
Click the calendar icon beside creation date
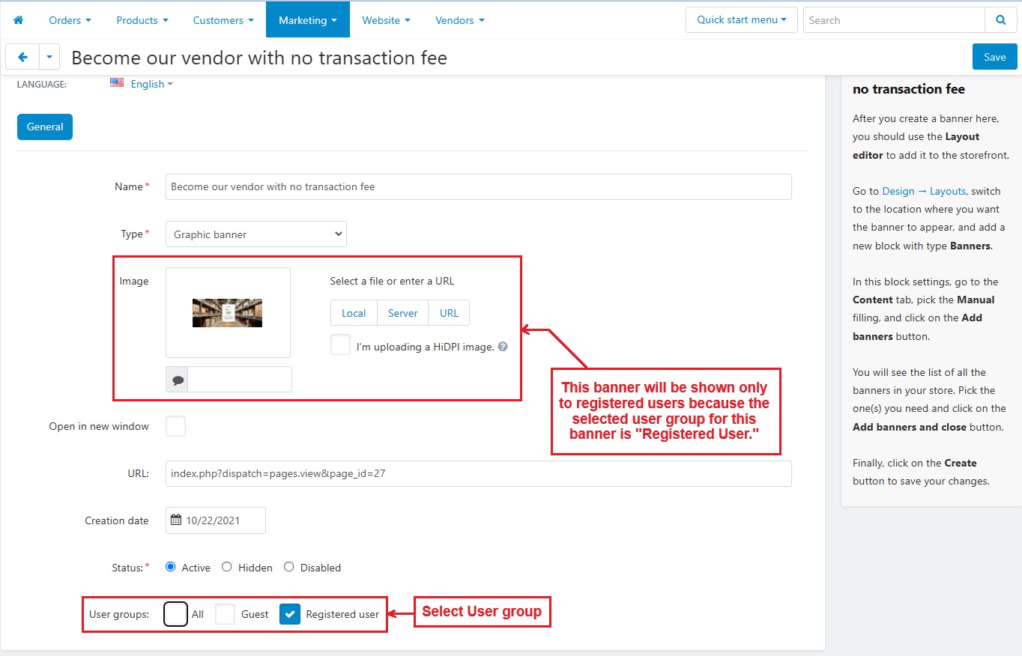click(x=176, y=520)
